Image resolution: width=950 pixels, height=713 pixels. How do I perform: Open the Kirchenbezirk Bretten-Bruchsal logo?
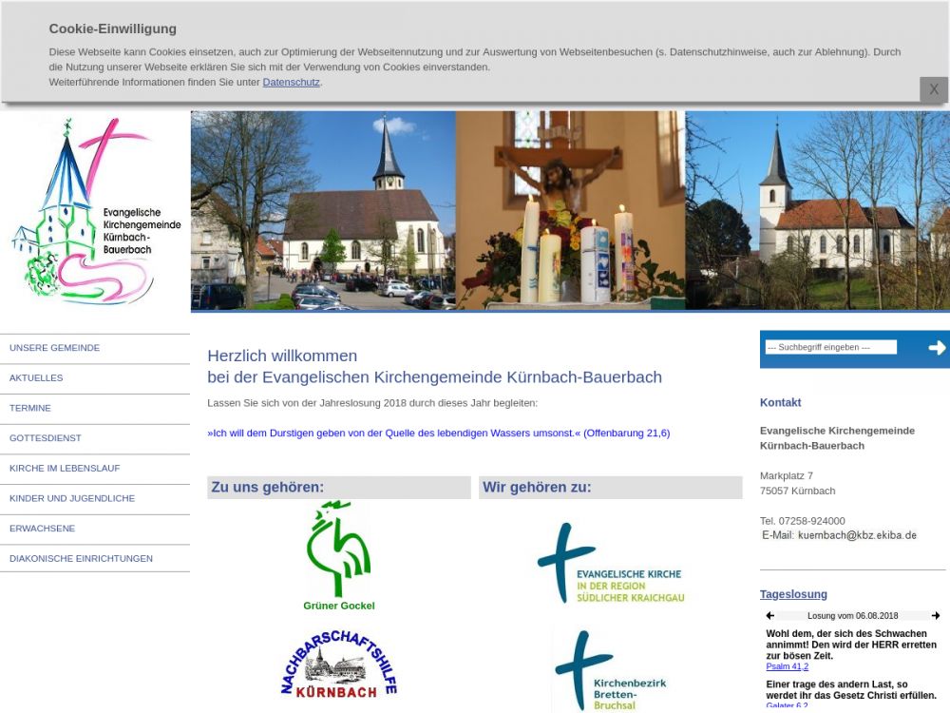click(610, 670)
